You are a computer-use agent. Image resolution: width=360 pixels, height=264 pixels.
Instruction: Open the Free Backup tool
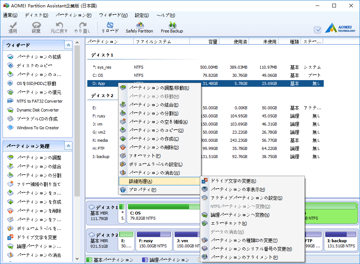[x=172, y=27]
